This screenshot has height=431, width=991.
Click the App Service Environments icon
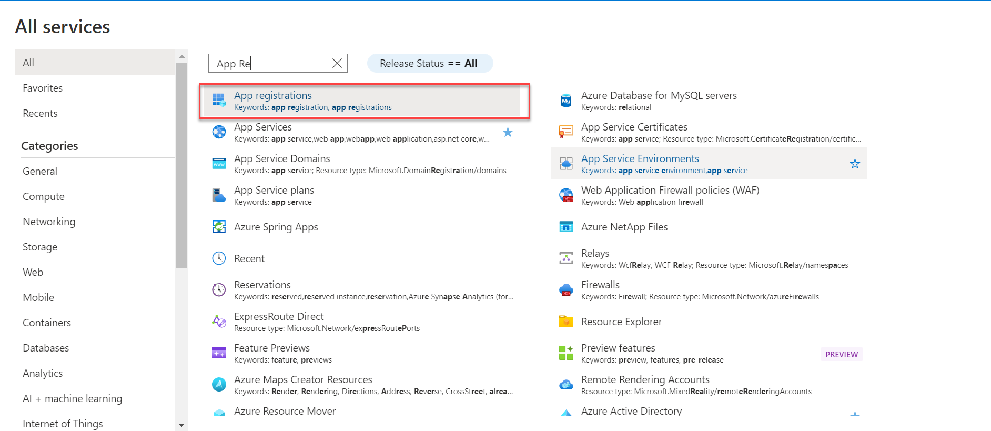tap(566, 163)
